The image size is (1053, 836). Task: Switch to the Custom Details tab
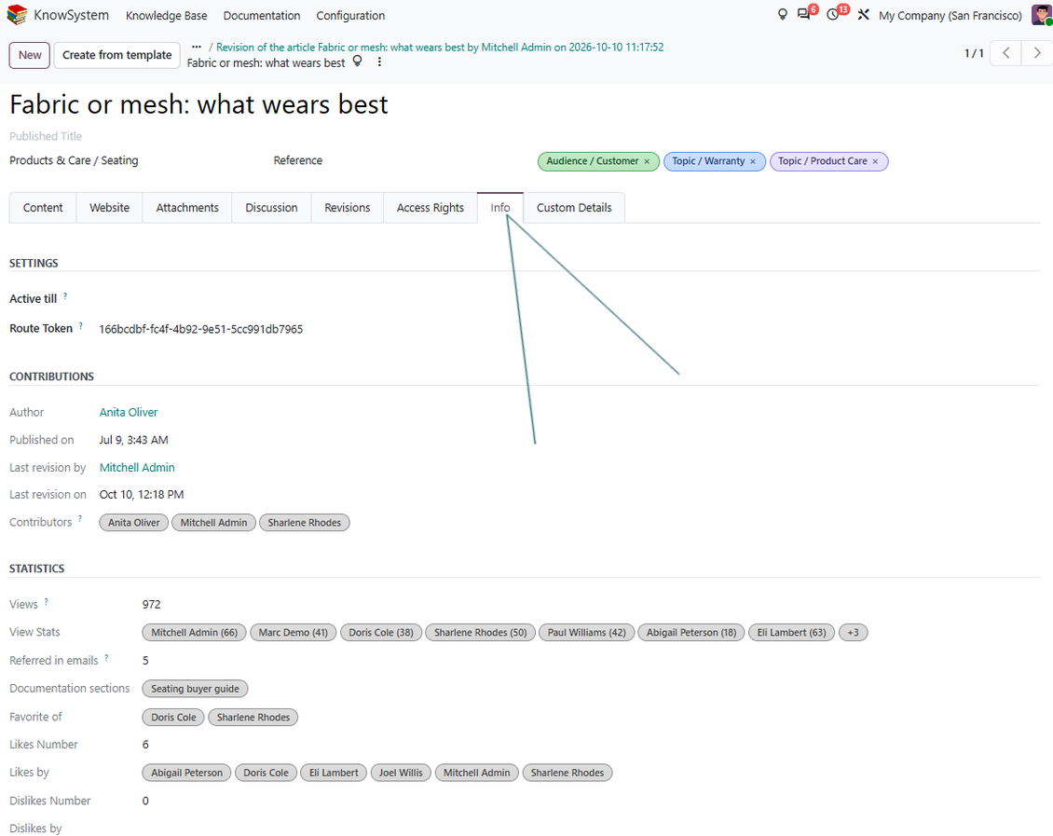(x=574, y=208)
